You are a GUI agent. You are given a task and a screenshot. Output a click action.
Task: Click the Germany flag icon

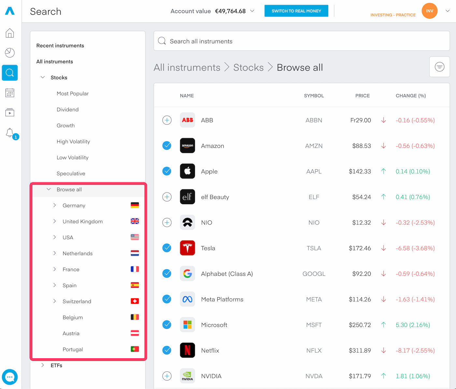click(135, 205)
